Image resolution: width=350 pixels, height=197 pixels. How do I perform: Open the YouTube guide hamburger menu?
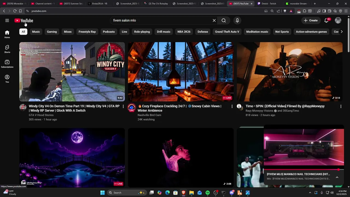(x=7, y=21)
